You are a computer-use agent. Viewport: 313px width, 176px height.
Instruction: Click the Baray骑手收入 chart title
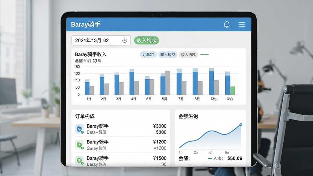tap(90, 54)
